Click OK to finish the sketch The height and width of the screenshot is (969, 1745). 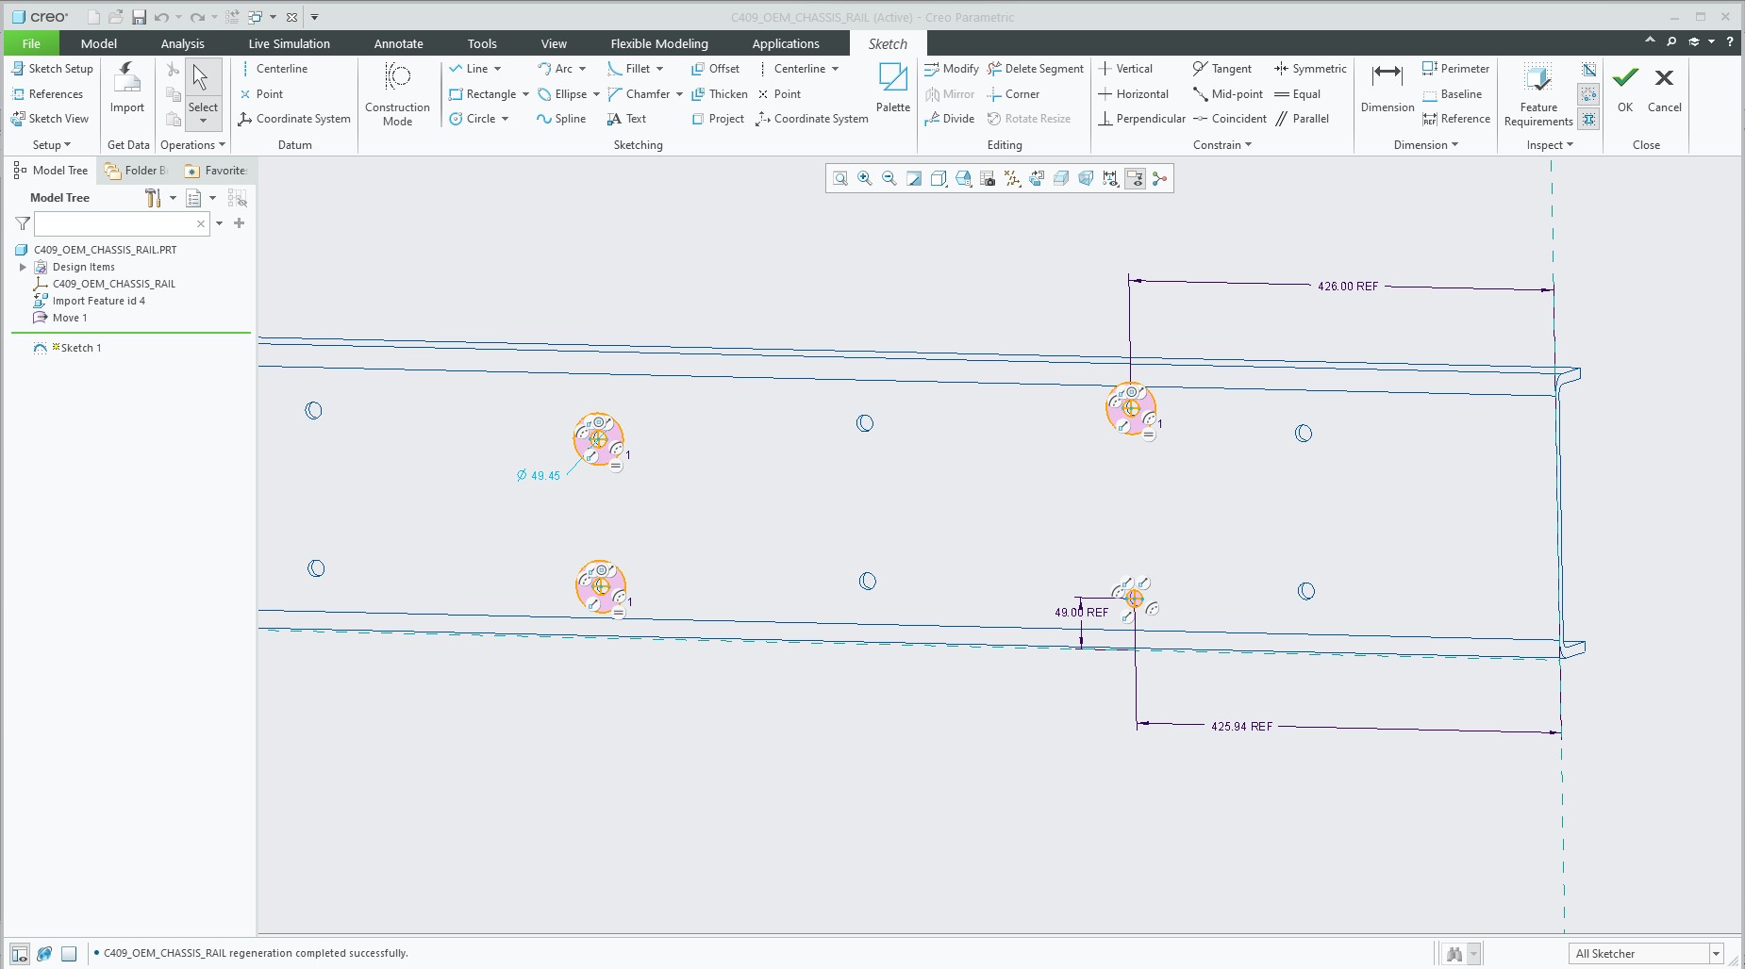click(x=1624, y=89)
